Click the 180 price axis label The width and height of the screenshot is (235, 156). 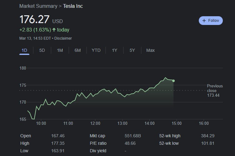click(23, 68)
